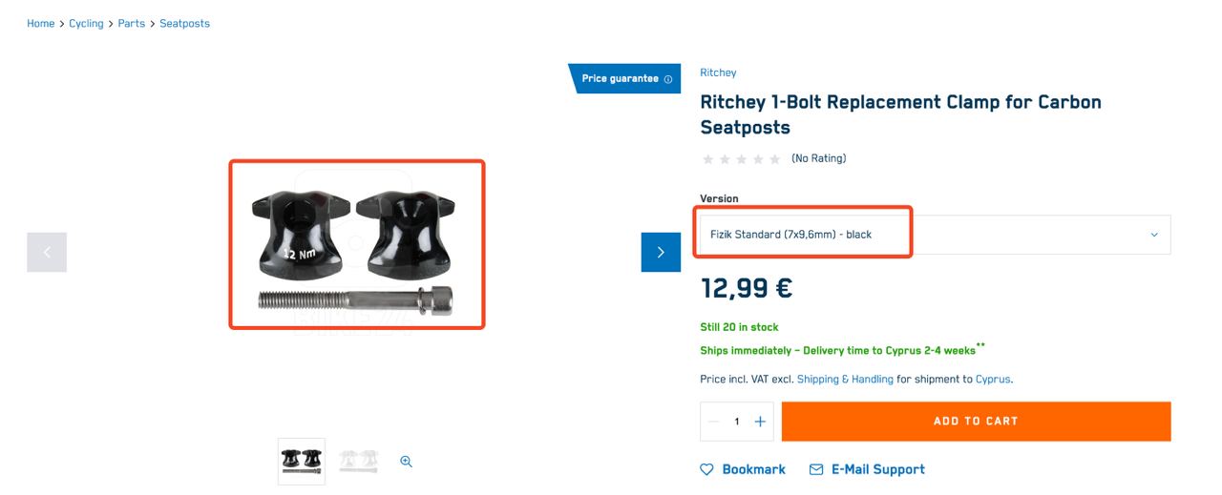Image resolution: width=1222 pixels, height=495 pixels.
Task: Go to previous image with left arrow
Action: click(x=47, y=252)
